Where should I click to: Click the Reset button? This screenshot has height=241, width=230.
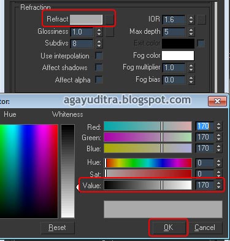[x=58, y=227]
